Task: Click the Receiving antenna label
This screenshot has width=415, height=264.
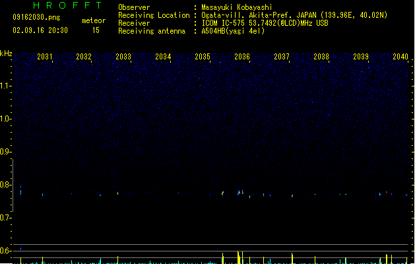Action: [152, 31]
